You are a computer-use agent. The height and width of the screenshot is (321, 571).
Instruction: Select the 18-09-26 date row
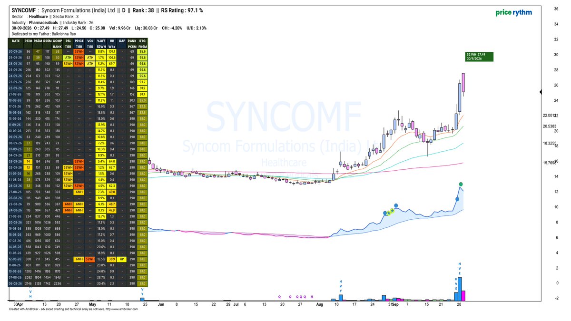(x=79, y=101)
